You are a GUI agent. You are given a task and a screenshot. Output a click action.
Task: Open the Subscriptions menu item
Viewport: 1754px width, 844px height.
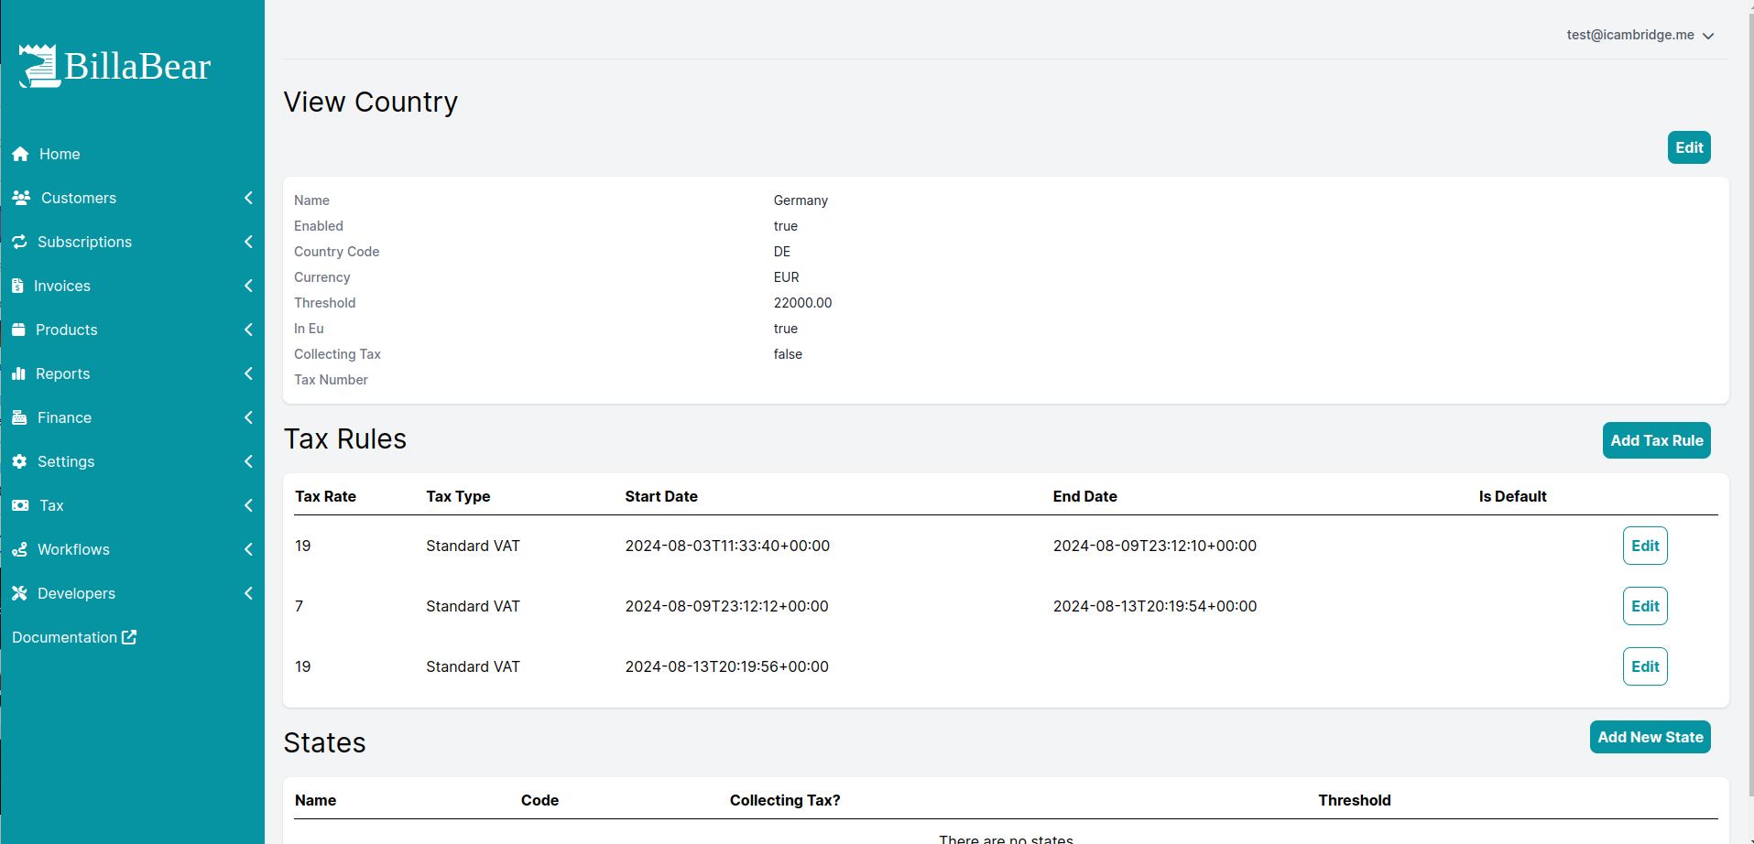pyautogui.click(x=84, y=242)
